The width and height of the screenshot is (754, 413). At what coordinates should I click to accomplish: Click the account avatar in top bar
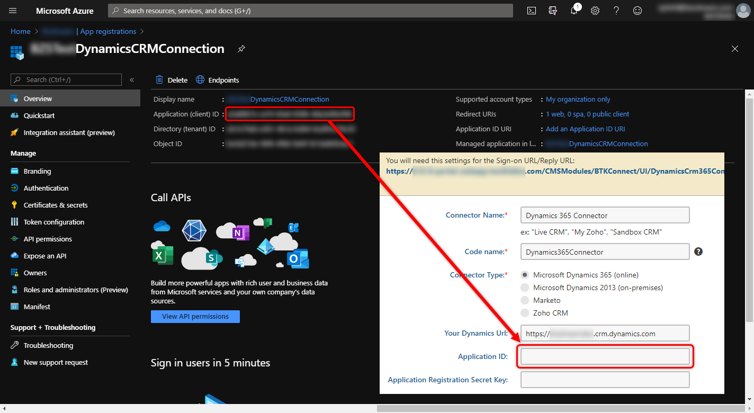(743, 11)
